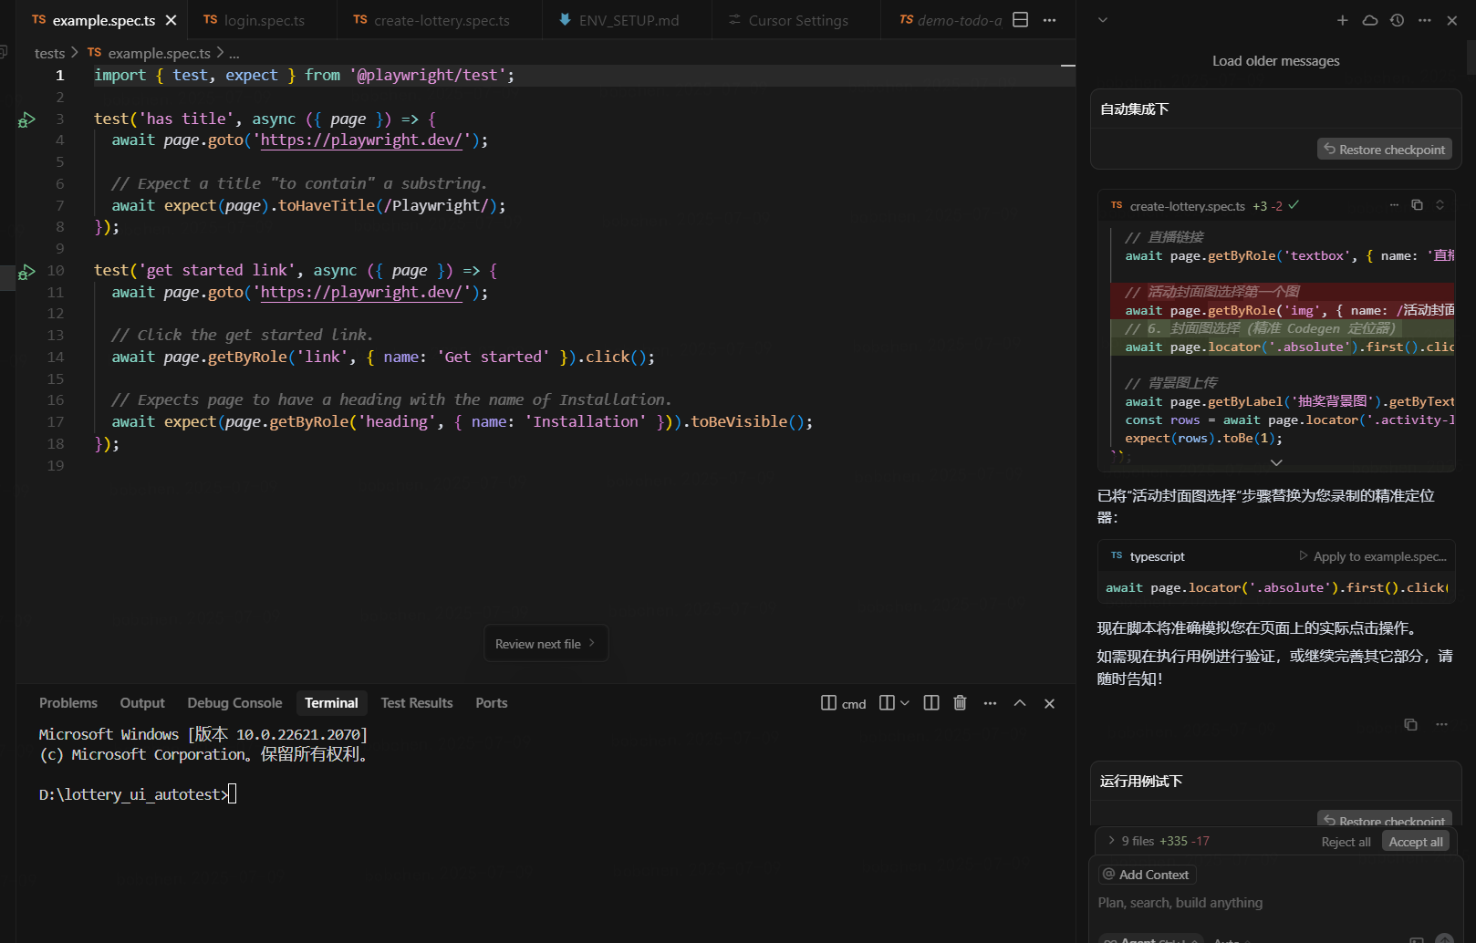Click Review next file button
The image size is (1476, 943).
[x=546, y=644]
